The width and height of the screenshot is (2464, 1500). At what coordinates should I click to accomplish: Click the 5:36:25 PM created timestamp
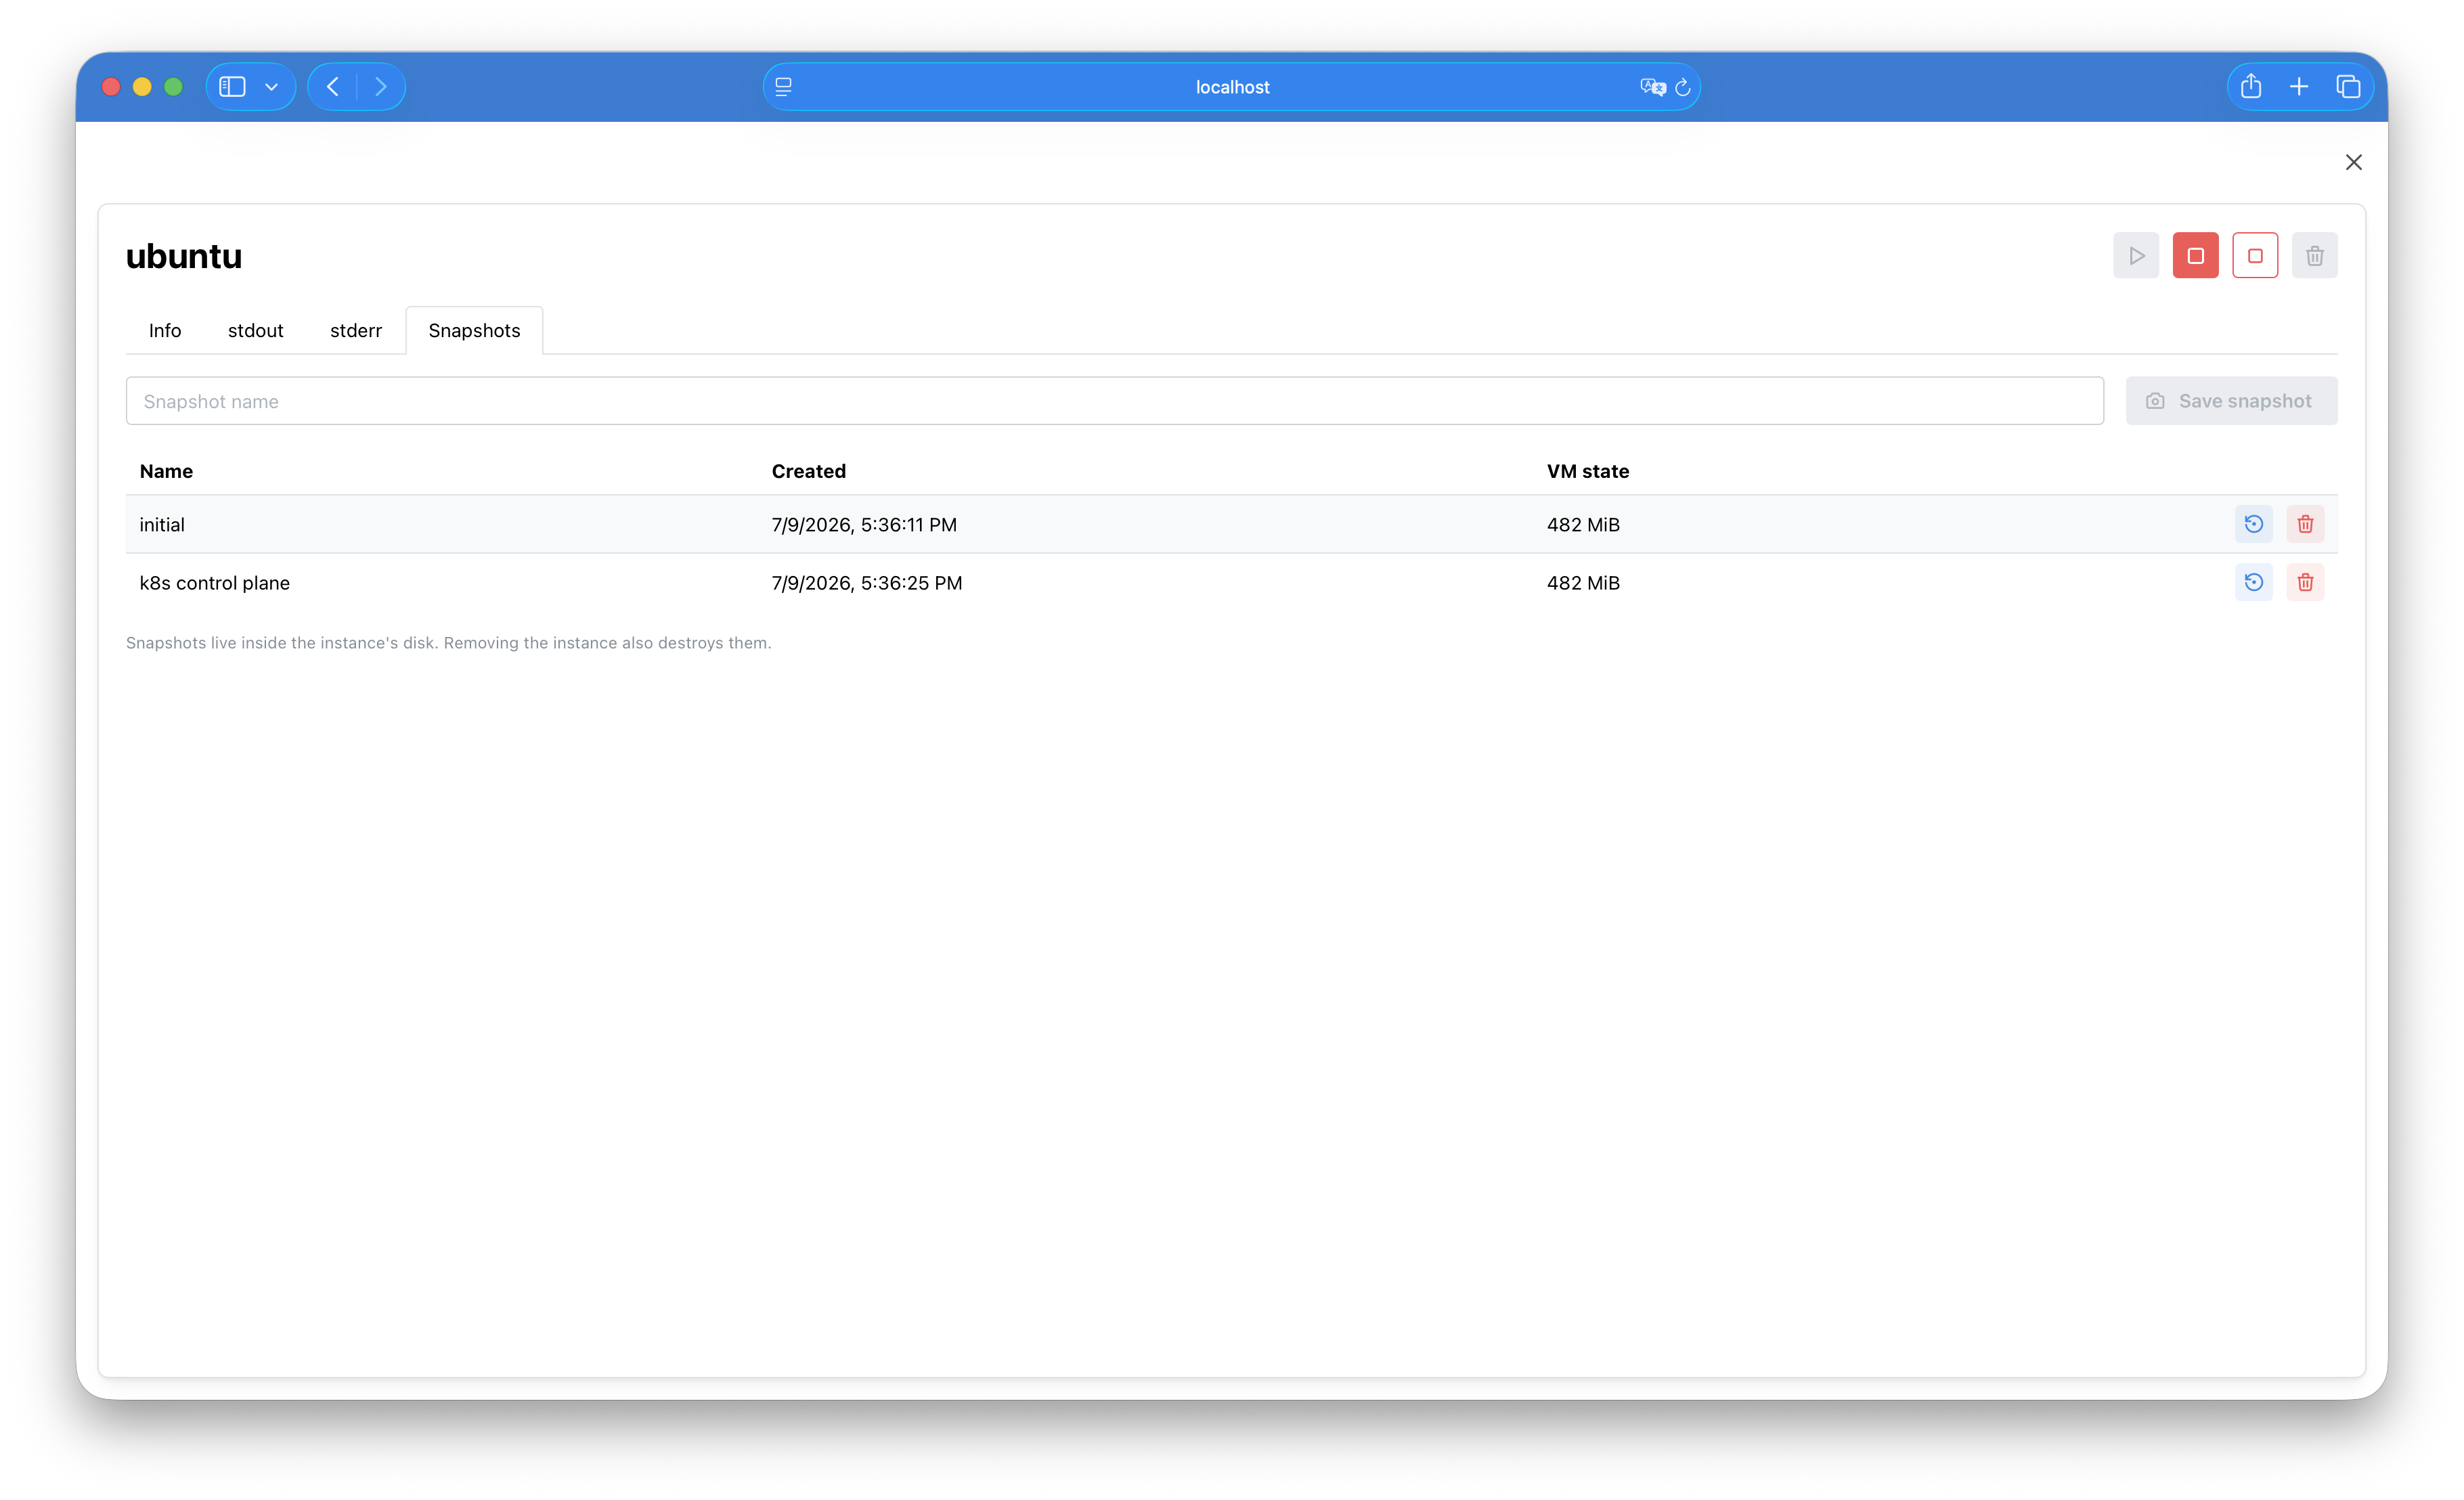(866, 583)
